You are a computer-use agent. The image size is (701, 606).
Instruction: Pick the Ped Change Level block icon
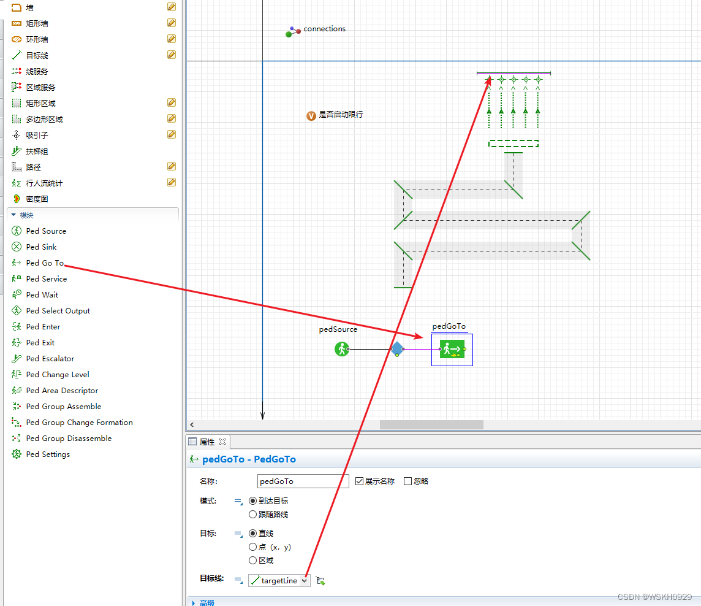(17, 375)
